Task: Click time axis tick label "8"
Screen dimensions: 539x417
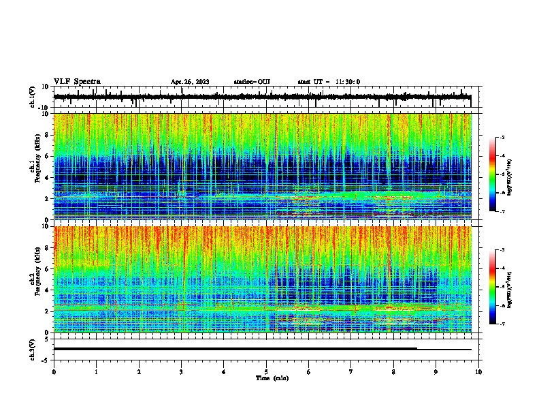Action: point(393,372)
